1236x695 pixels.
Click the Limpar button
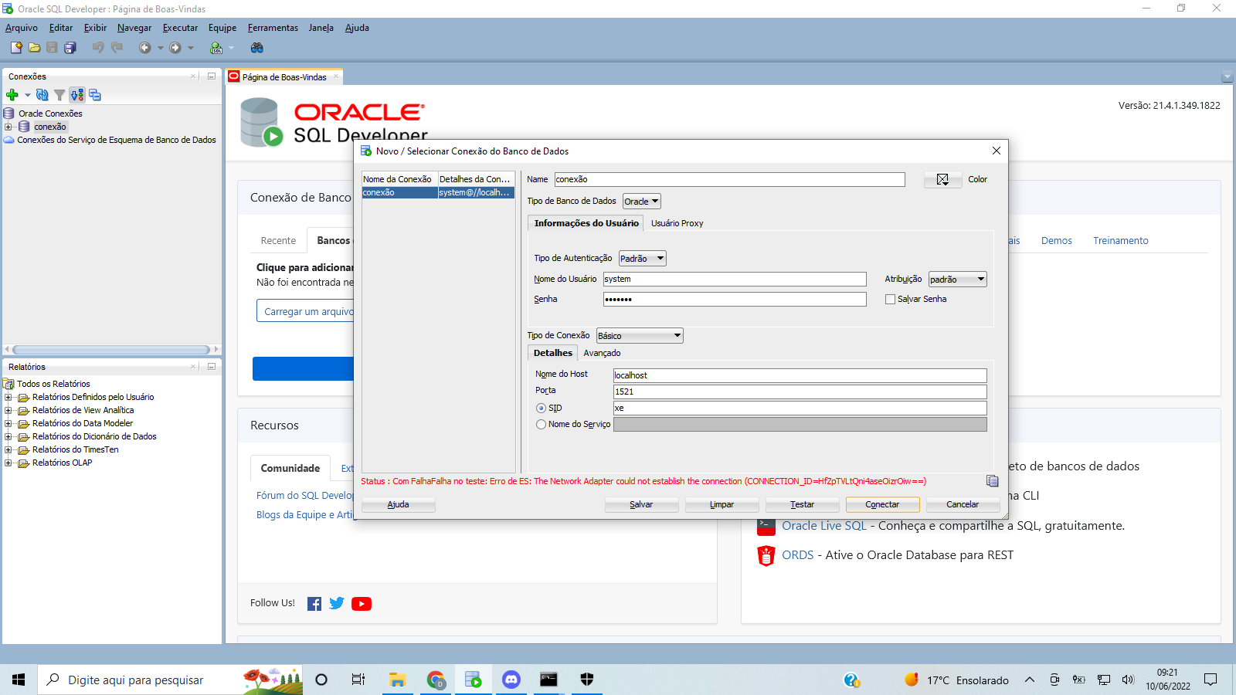click(722, 504)
